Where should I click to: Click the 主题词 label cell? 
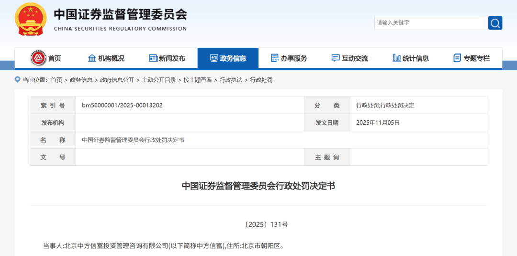point(327,157)
